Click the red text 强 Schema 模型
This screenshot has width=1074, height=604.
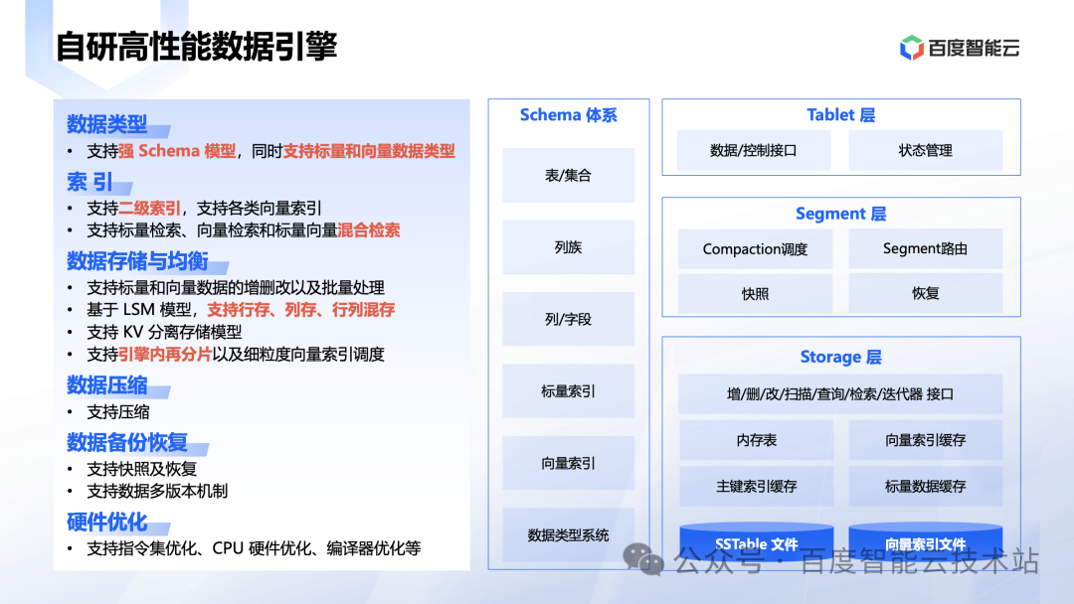click(x=177, y=151)
